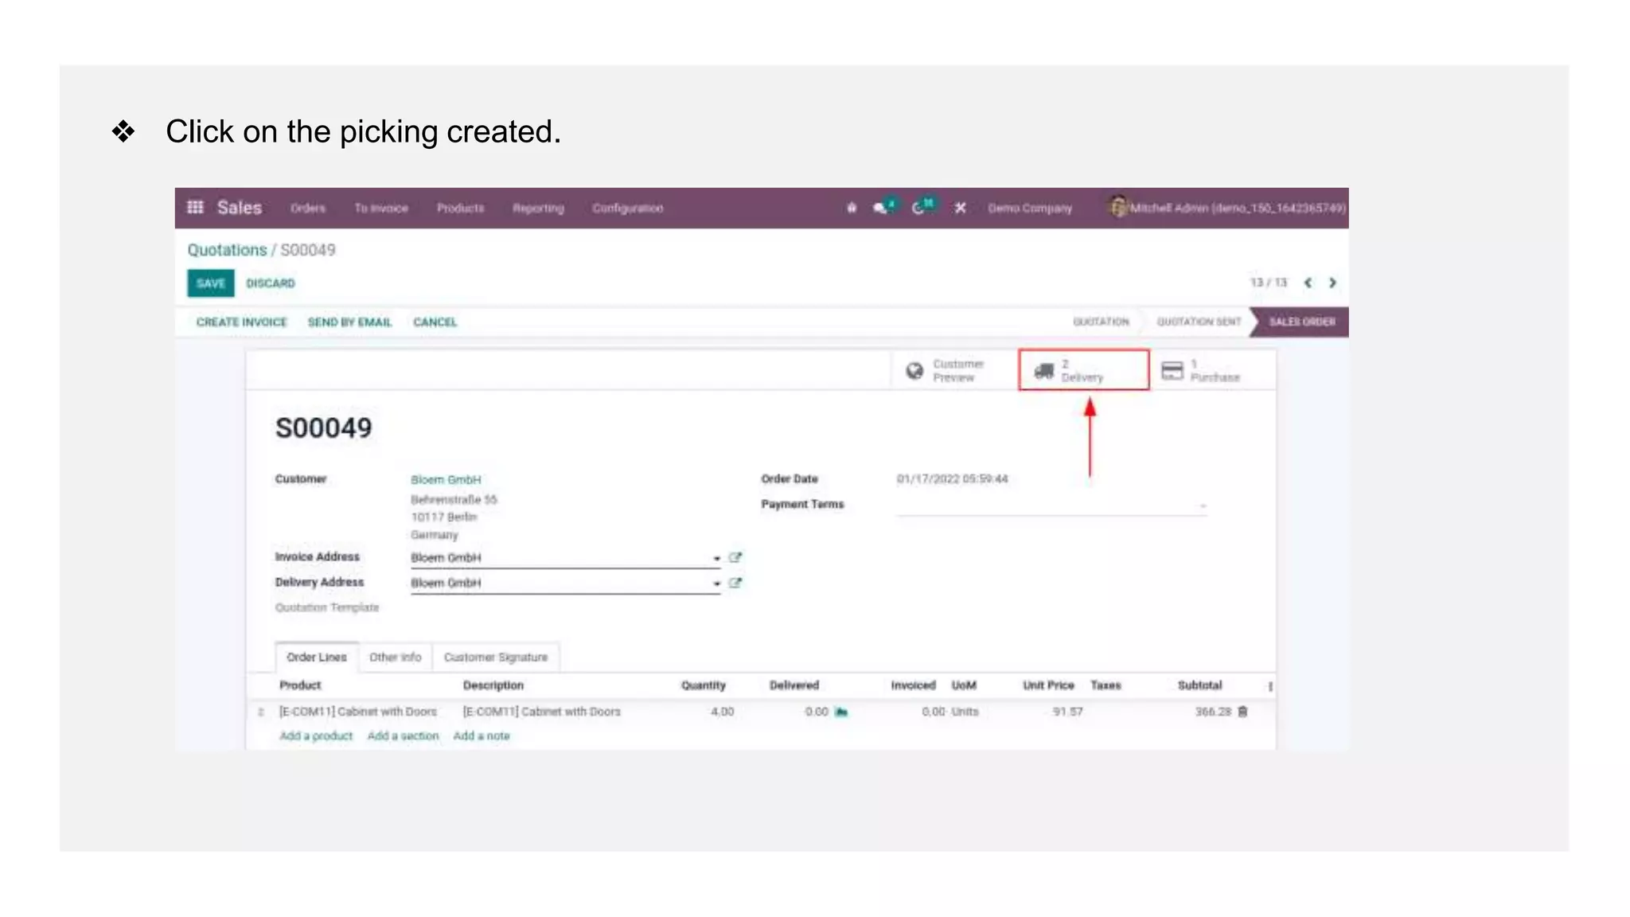1630x917 pixels.
Task: Click the Add a product link
Action: click(x=315, y=736)
